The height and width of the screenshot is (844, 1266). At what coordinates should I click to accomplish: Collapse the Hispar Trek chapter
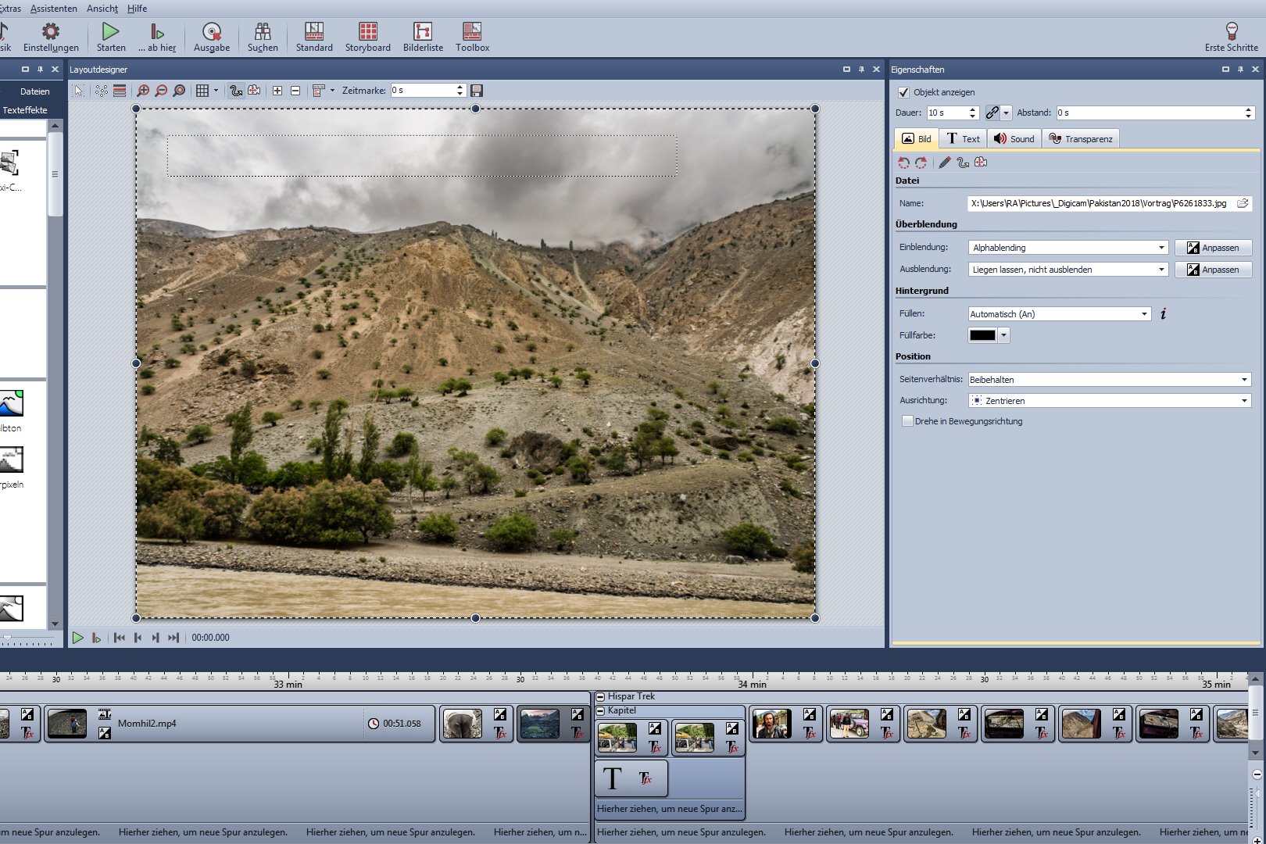click(x=600, y=696)
